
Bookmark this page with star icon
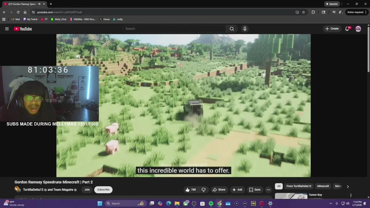pos(304,12)
